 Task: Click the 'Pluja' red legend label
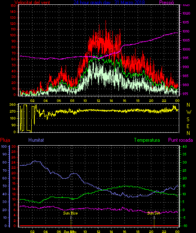(x=5, y=140)
